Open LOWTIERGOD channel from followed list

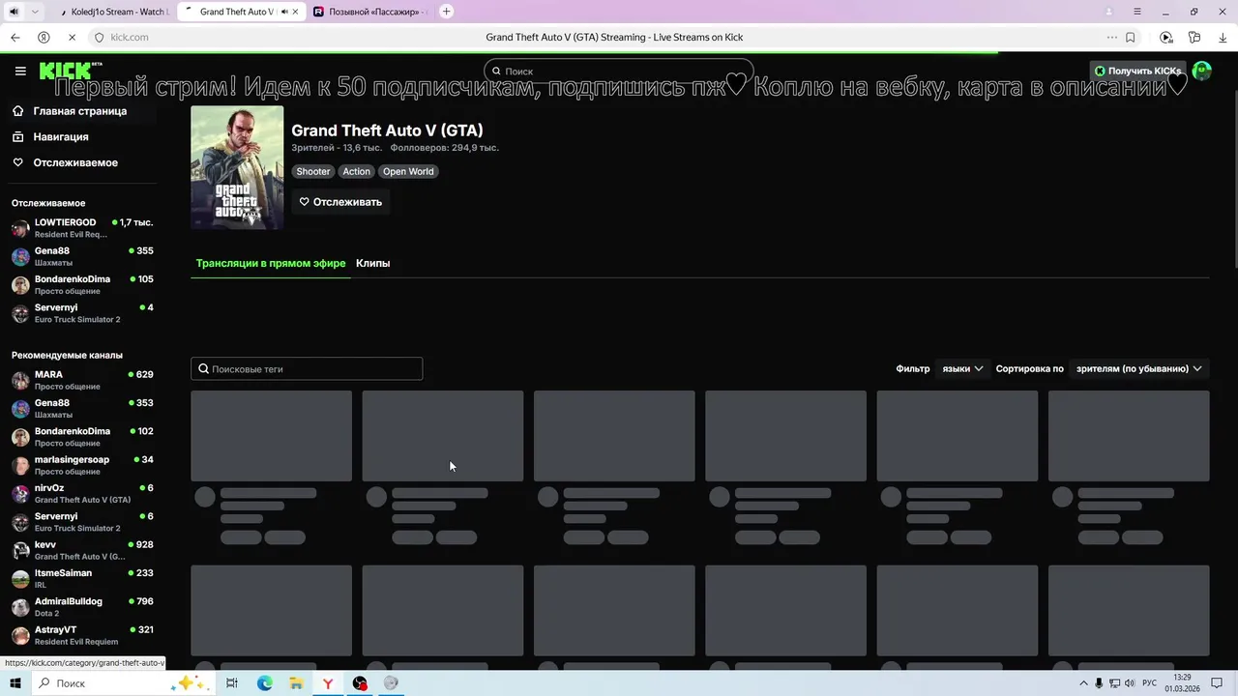point(82,228)
